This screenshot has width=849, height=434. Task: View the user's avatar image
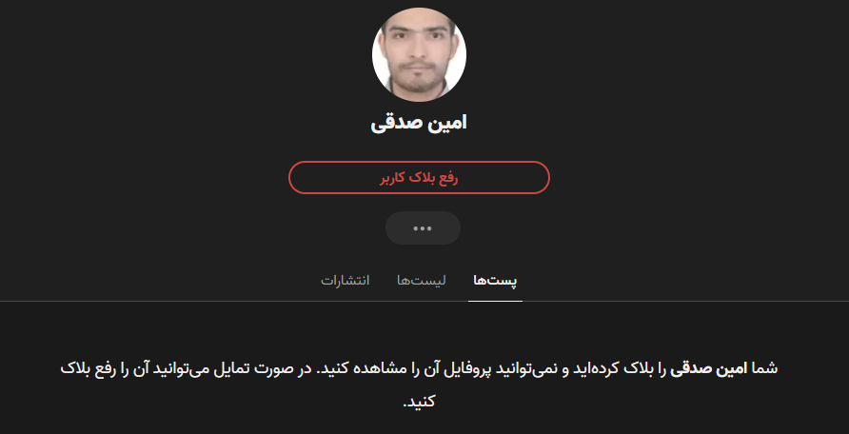419,54
